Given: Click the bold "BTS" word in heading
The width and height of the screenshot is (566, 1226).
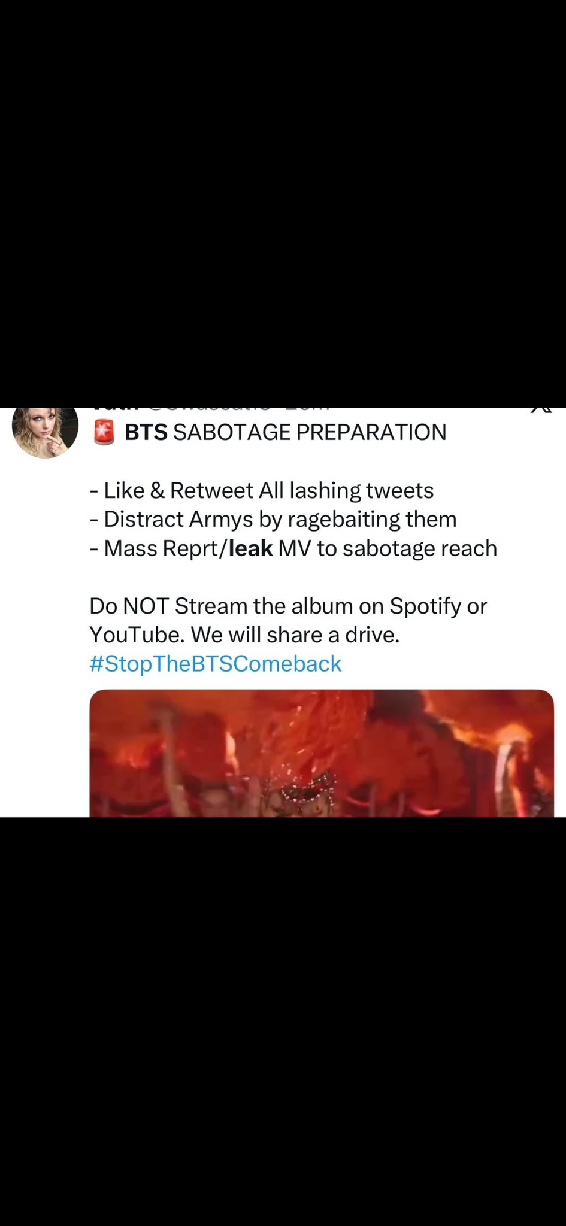Looking at the screenshot, I should click(146, 432).
